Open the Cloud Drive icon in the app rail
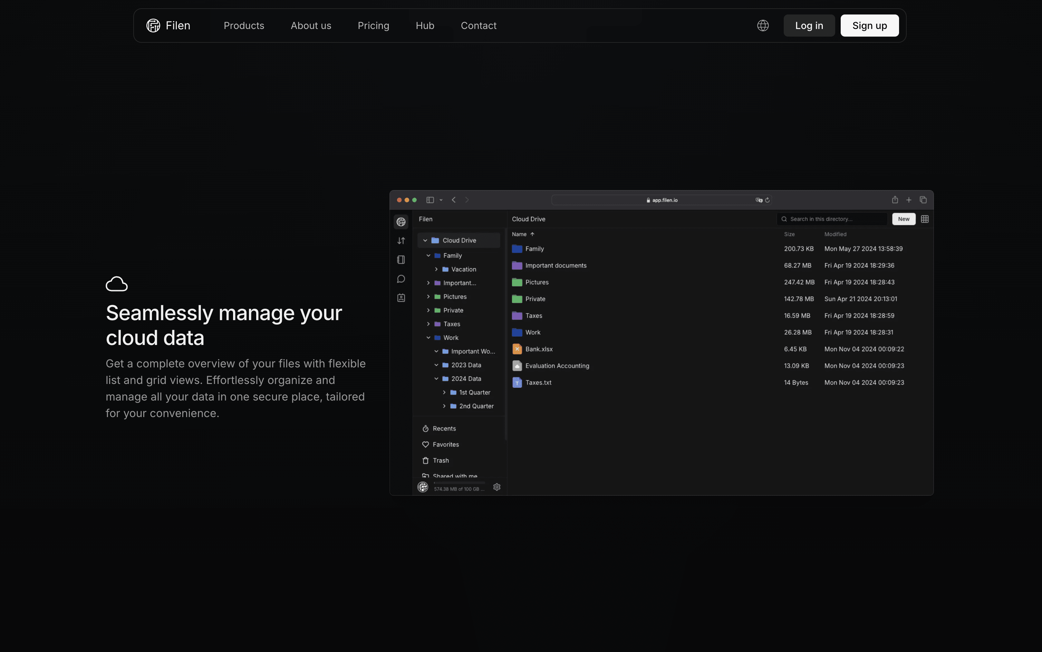The image size is (1042, 652). (x=401, y=221)
